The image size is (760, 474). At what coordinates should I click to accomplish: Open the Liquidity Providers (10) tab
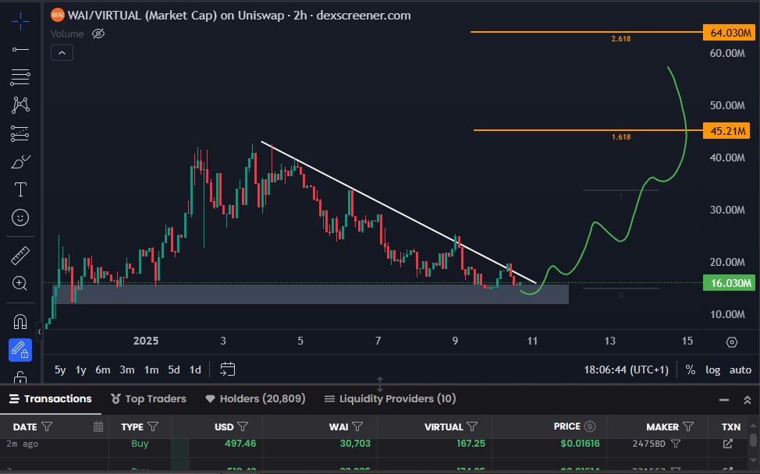click(390, 399)
